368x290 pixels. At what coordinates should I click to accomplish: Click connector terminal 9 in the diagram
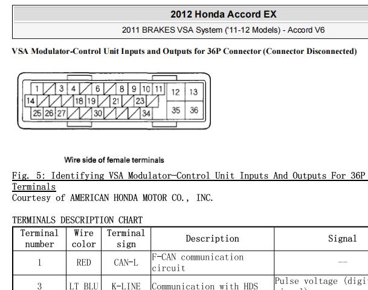(x=134, y=88)
